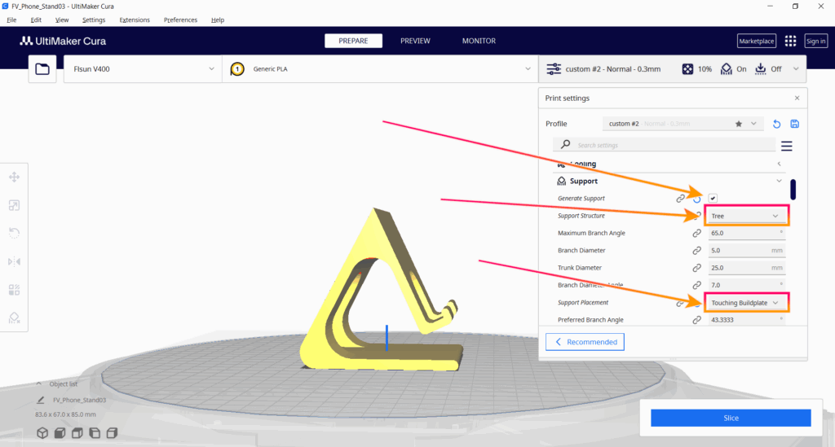Toggle the Generate Support checkbox
The height and width of the screenshot is (447, 835).
[713, 198]
